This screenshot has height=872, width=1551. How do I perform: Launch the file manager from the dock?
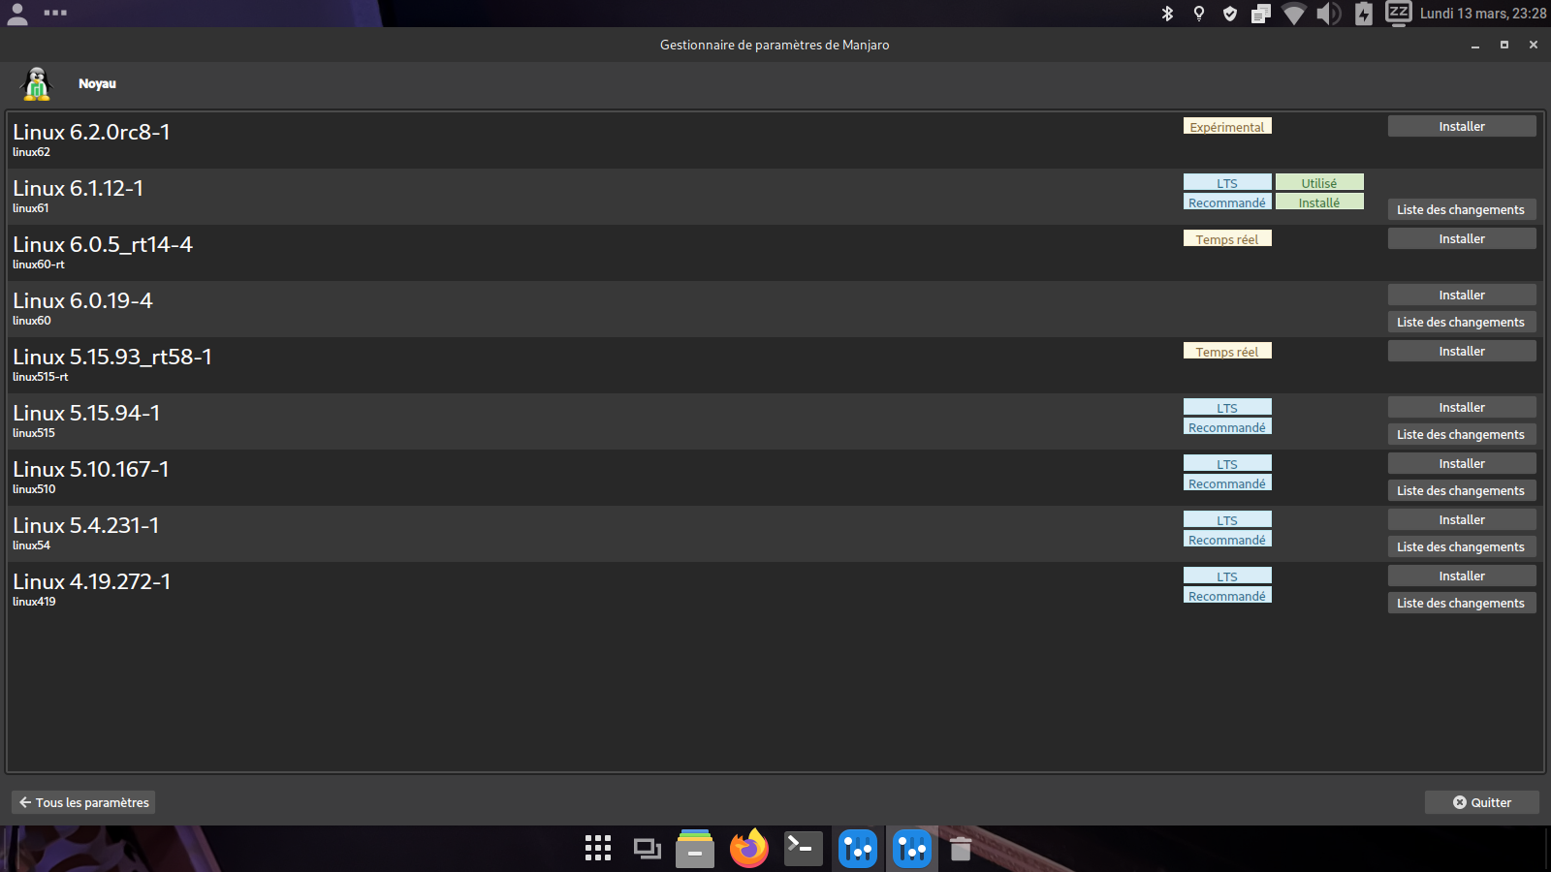pos(695,849)
